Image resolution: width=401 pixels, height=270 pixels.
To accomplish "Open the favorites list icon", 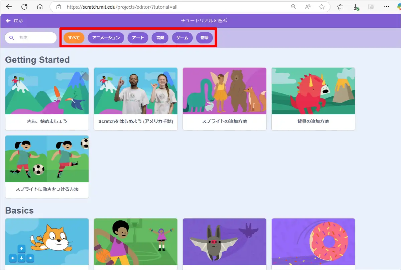I will tap(340, 7).
